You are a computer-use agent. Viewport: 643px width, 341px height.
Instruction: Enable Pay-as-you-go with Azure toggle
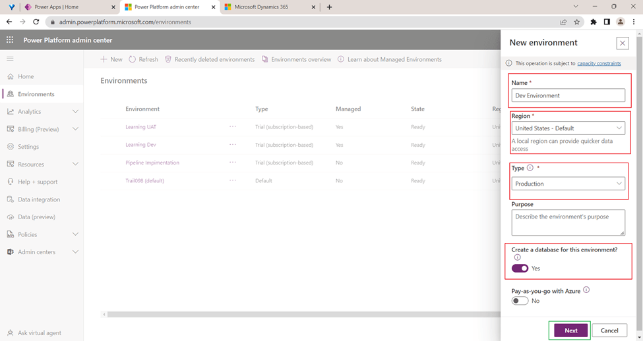tap(520, 301)
